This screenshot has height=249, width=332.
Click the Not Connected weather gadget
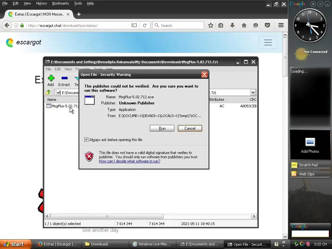311,54
